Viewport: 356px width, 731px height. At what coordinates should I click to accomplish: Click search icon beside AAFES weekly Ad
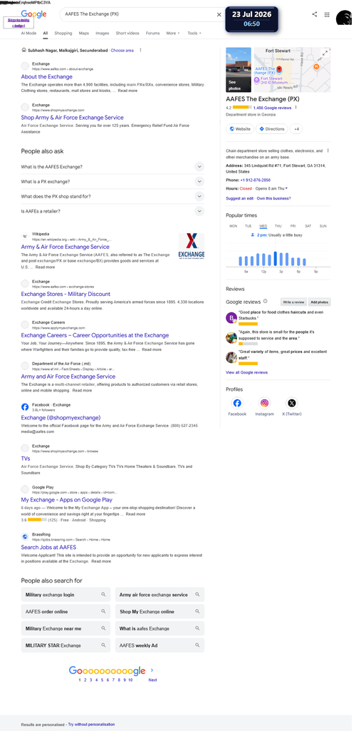(x=197, y=645)
